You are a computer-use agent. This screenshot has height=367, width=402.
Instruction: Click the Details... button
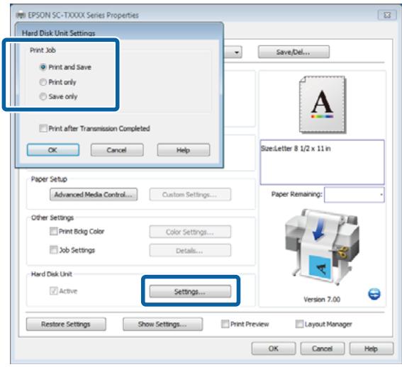190,251
